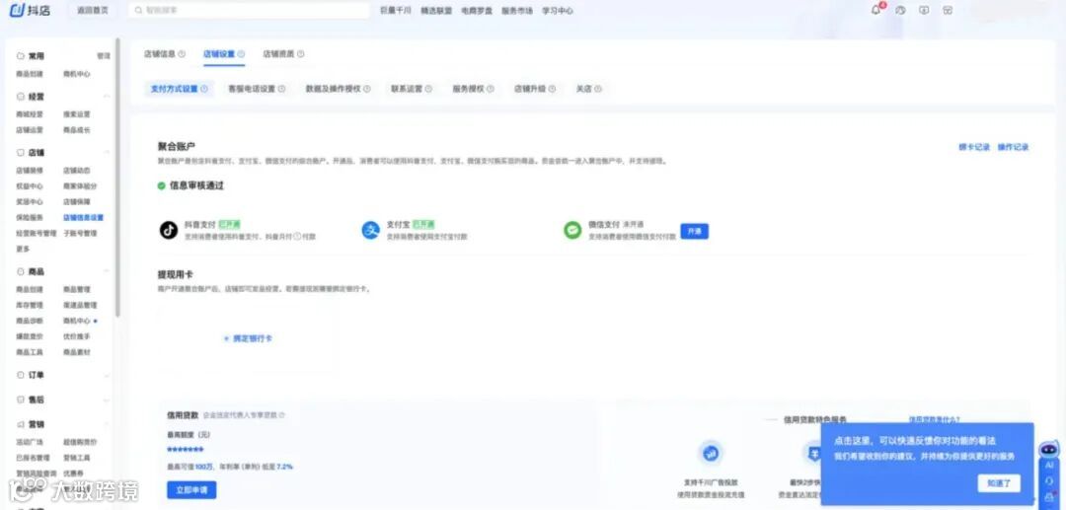Click the 常用 sidebar section icon
Screen dimensions: 1066x510
click(x=21, y=55)
